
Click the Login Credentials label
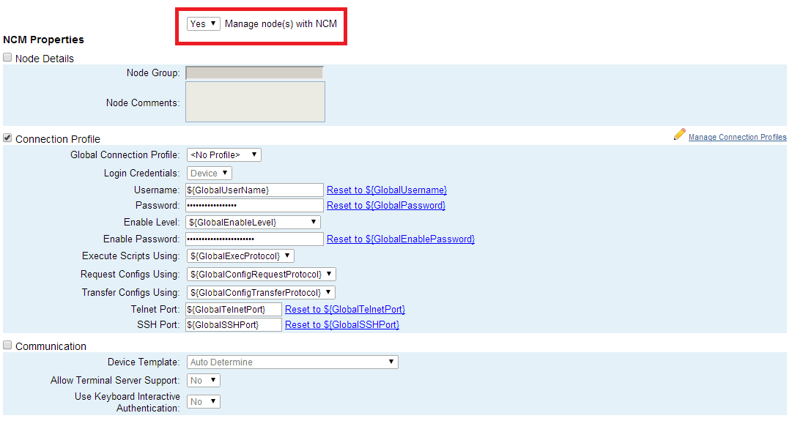[x=141, y=173]
